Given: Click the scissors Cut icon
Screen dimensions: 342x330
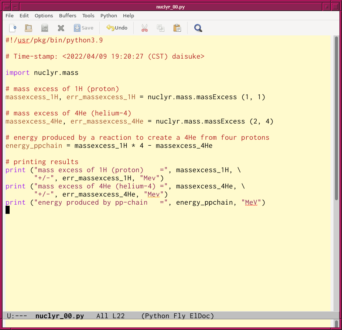Looking at the screenshot, I should tap(144, 28).
